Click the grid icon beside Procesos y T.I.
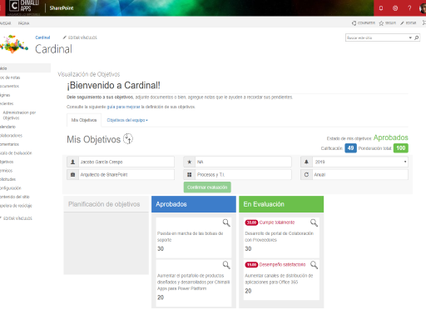Viewport: 426px width, 320px height. [x=190, y=174]
